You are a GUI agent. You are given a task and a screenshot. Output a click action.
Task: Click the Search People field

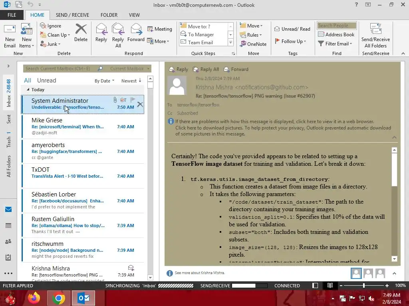point(337,25)
